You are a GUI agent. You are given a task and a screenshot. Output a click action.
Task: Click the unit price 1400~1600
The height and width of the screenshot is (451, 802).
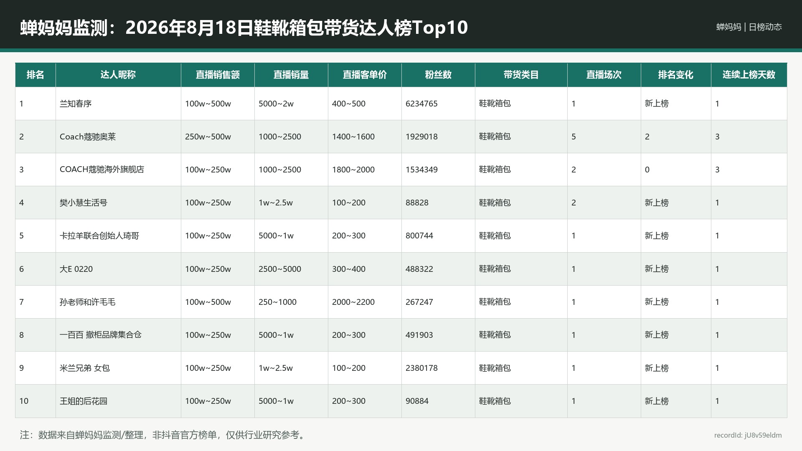pyautogui.click(x=353, y=137)
